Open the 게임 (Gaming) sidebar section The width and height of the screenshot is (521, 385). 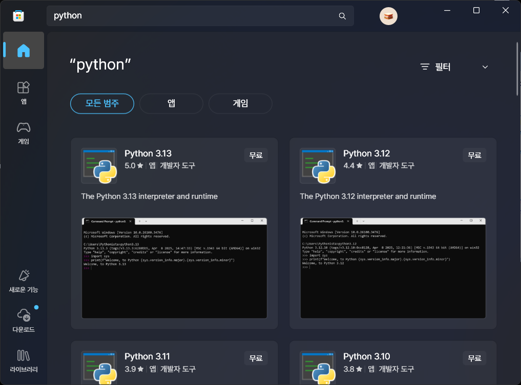point(24,133)
